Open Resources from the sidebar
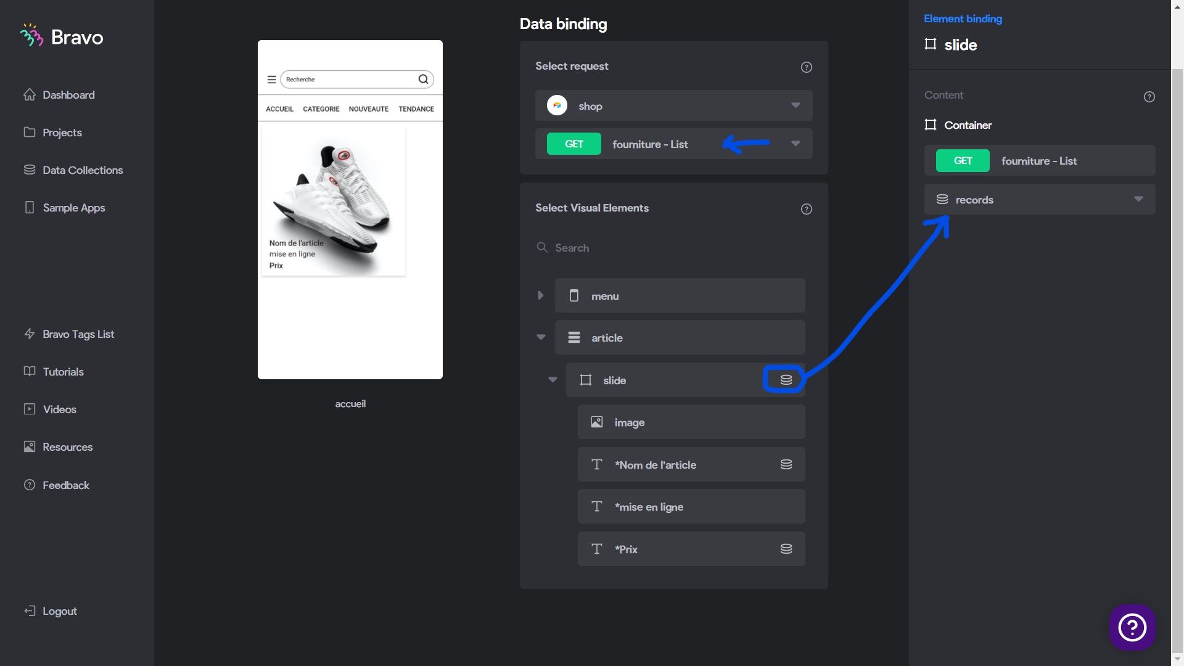 click(58, 447)
